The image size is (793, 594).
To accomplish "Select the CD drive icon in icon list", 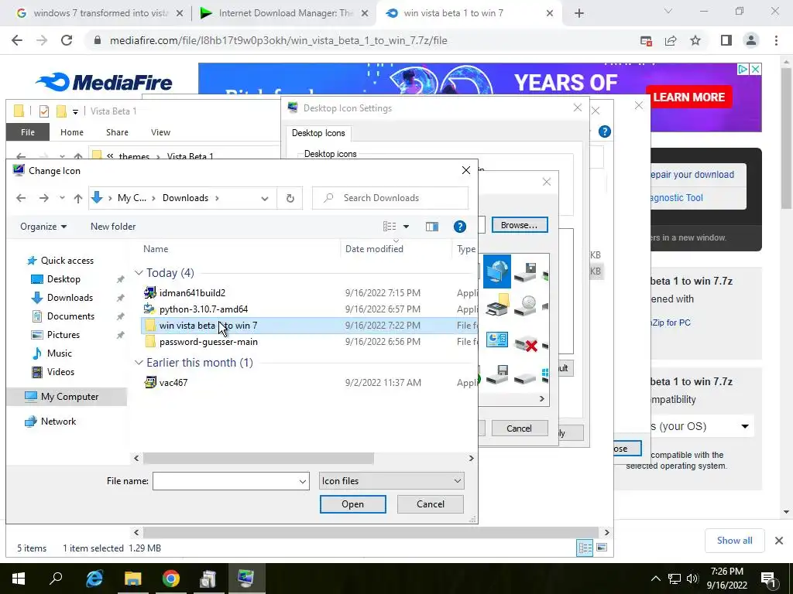I will click(x=526, y=306).
